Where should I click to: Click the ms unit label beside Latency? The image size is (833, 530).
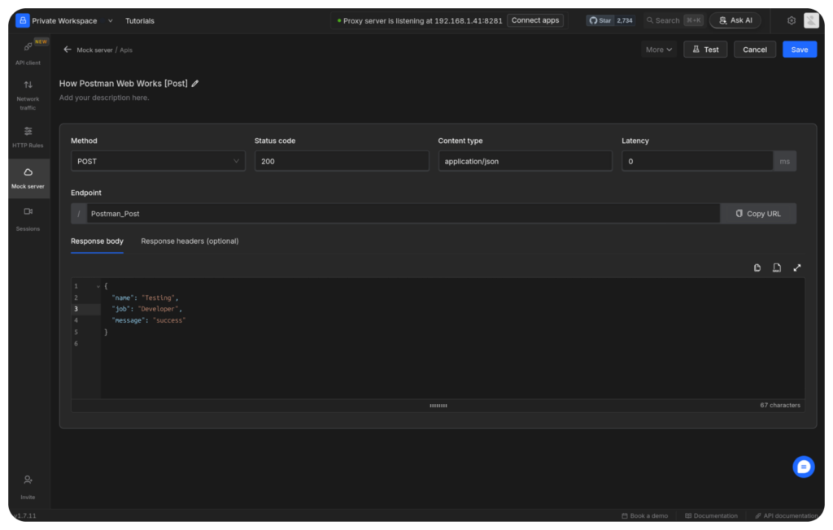pos(785,161)
